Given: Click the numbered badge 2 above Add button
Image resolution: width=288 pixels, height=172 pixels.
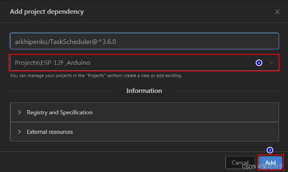Looking at the screenshot, I should click(270, 150).
